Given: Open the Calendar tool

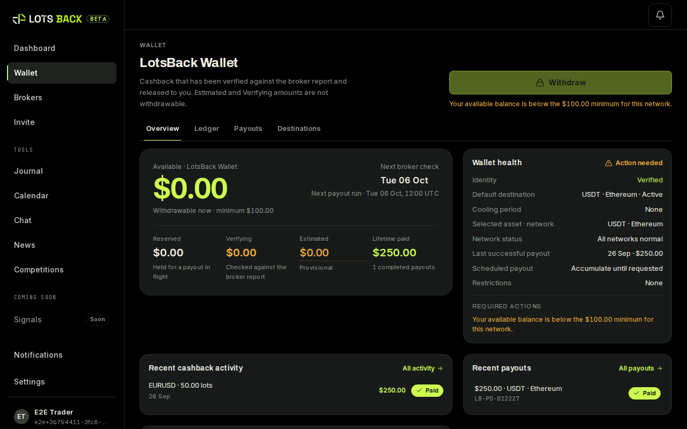Looking at the screenshot, I should pos(62,196).
